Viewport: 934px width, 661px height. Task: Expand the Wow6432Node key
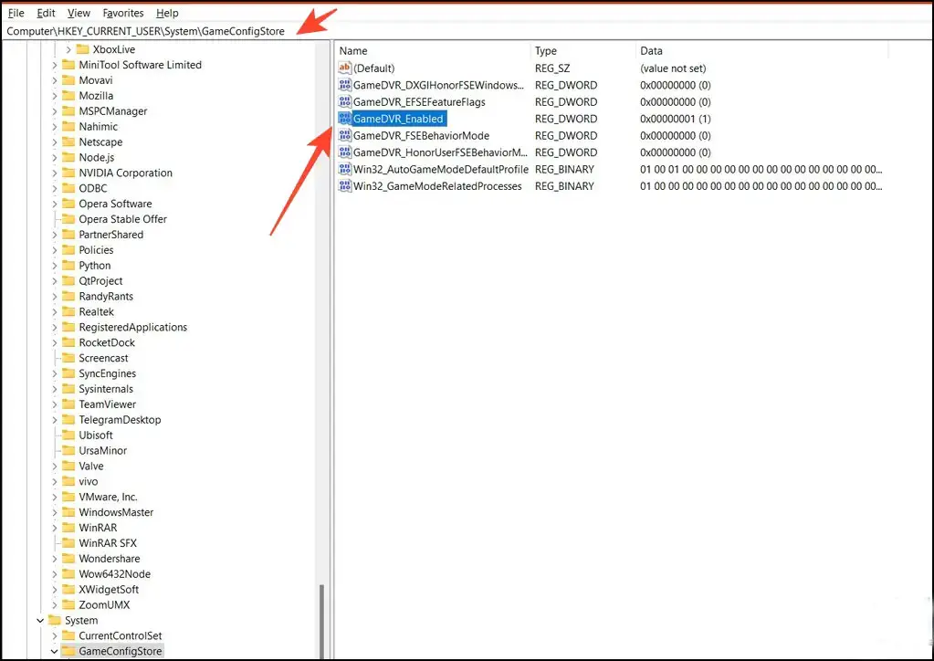54,573
